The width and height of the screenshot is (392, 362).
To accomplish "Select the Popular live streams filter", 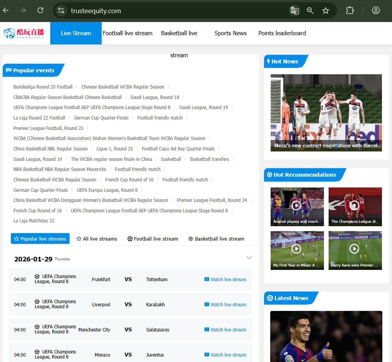I will point(40,239).
